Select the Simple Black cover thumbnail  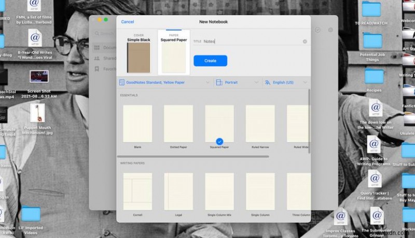[139, 57]
